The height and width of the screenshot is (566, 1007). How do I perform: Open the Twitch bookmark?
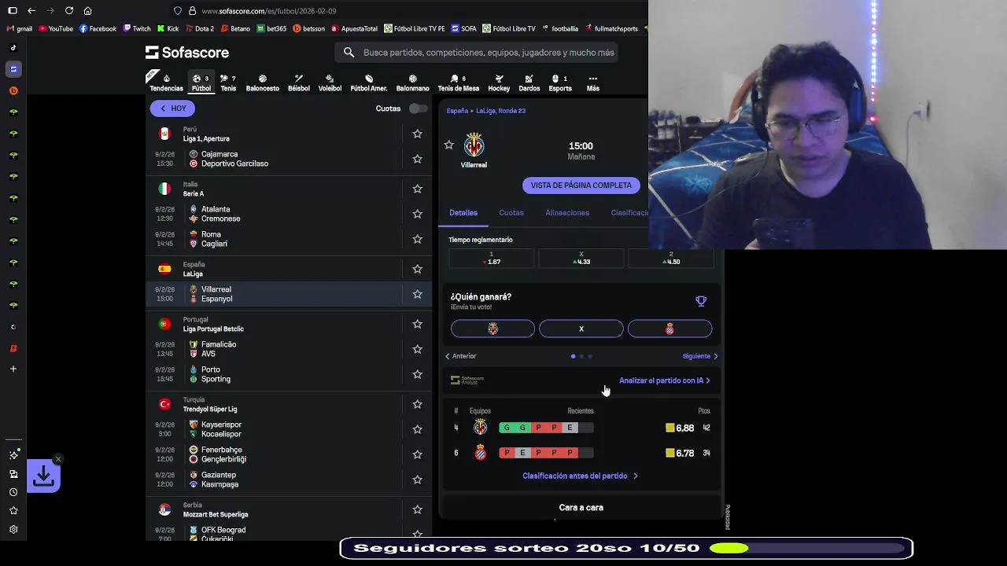pyautogui.click(x=135, y=29)
